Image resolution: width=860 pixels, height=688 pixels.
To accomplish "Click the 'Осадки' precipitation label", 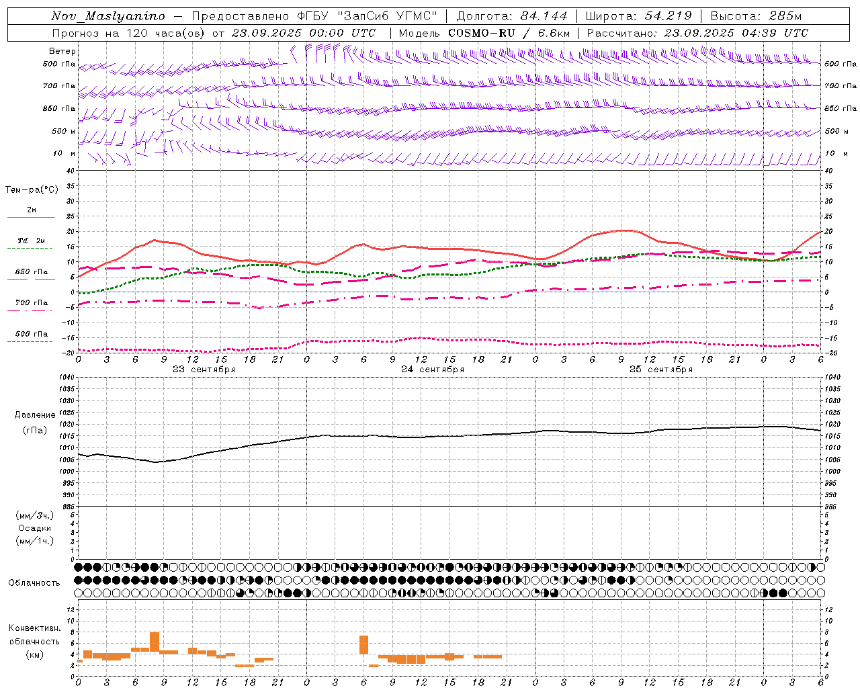I will click(35, 528).
